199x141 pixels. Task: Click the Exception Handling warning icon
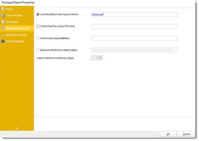coord(3,35)
